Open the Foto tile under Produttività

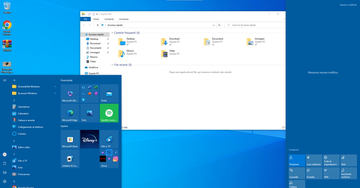coord(89,113)
